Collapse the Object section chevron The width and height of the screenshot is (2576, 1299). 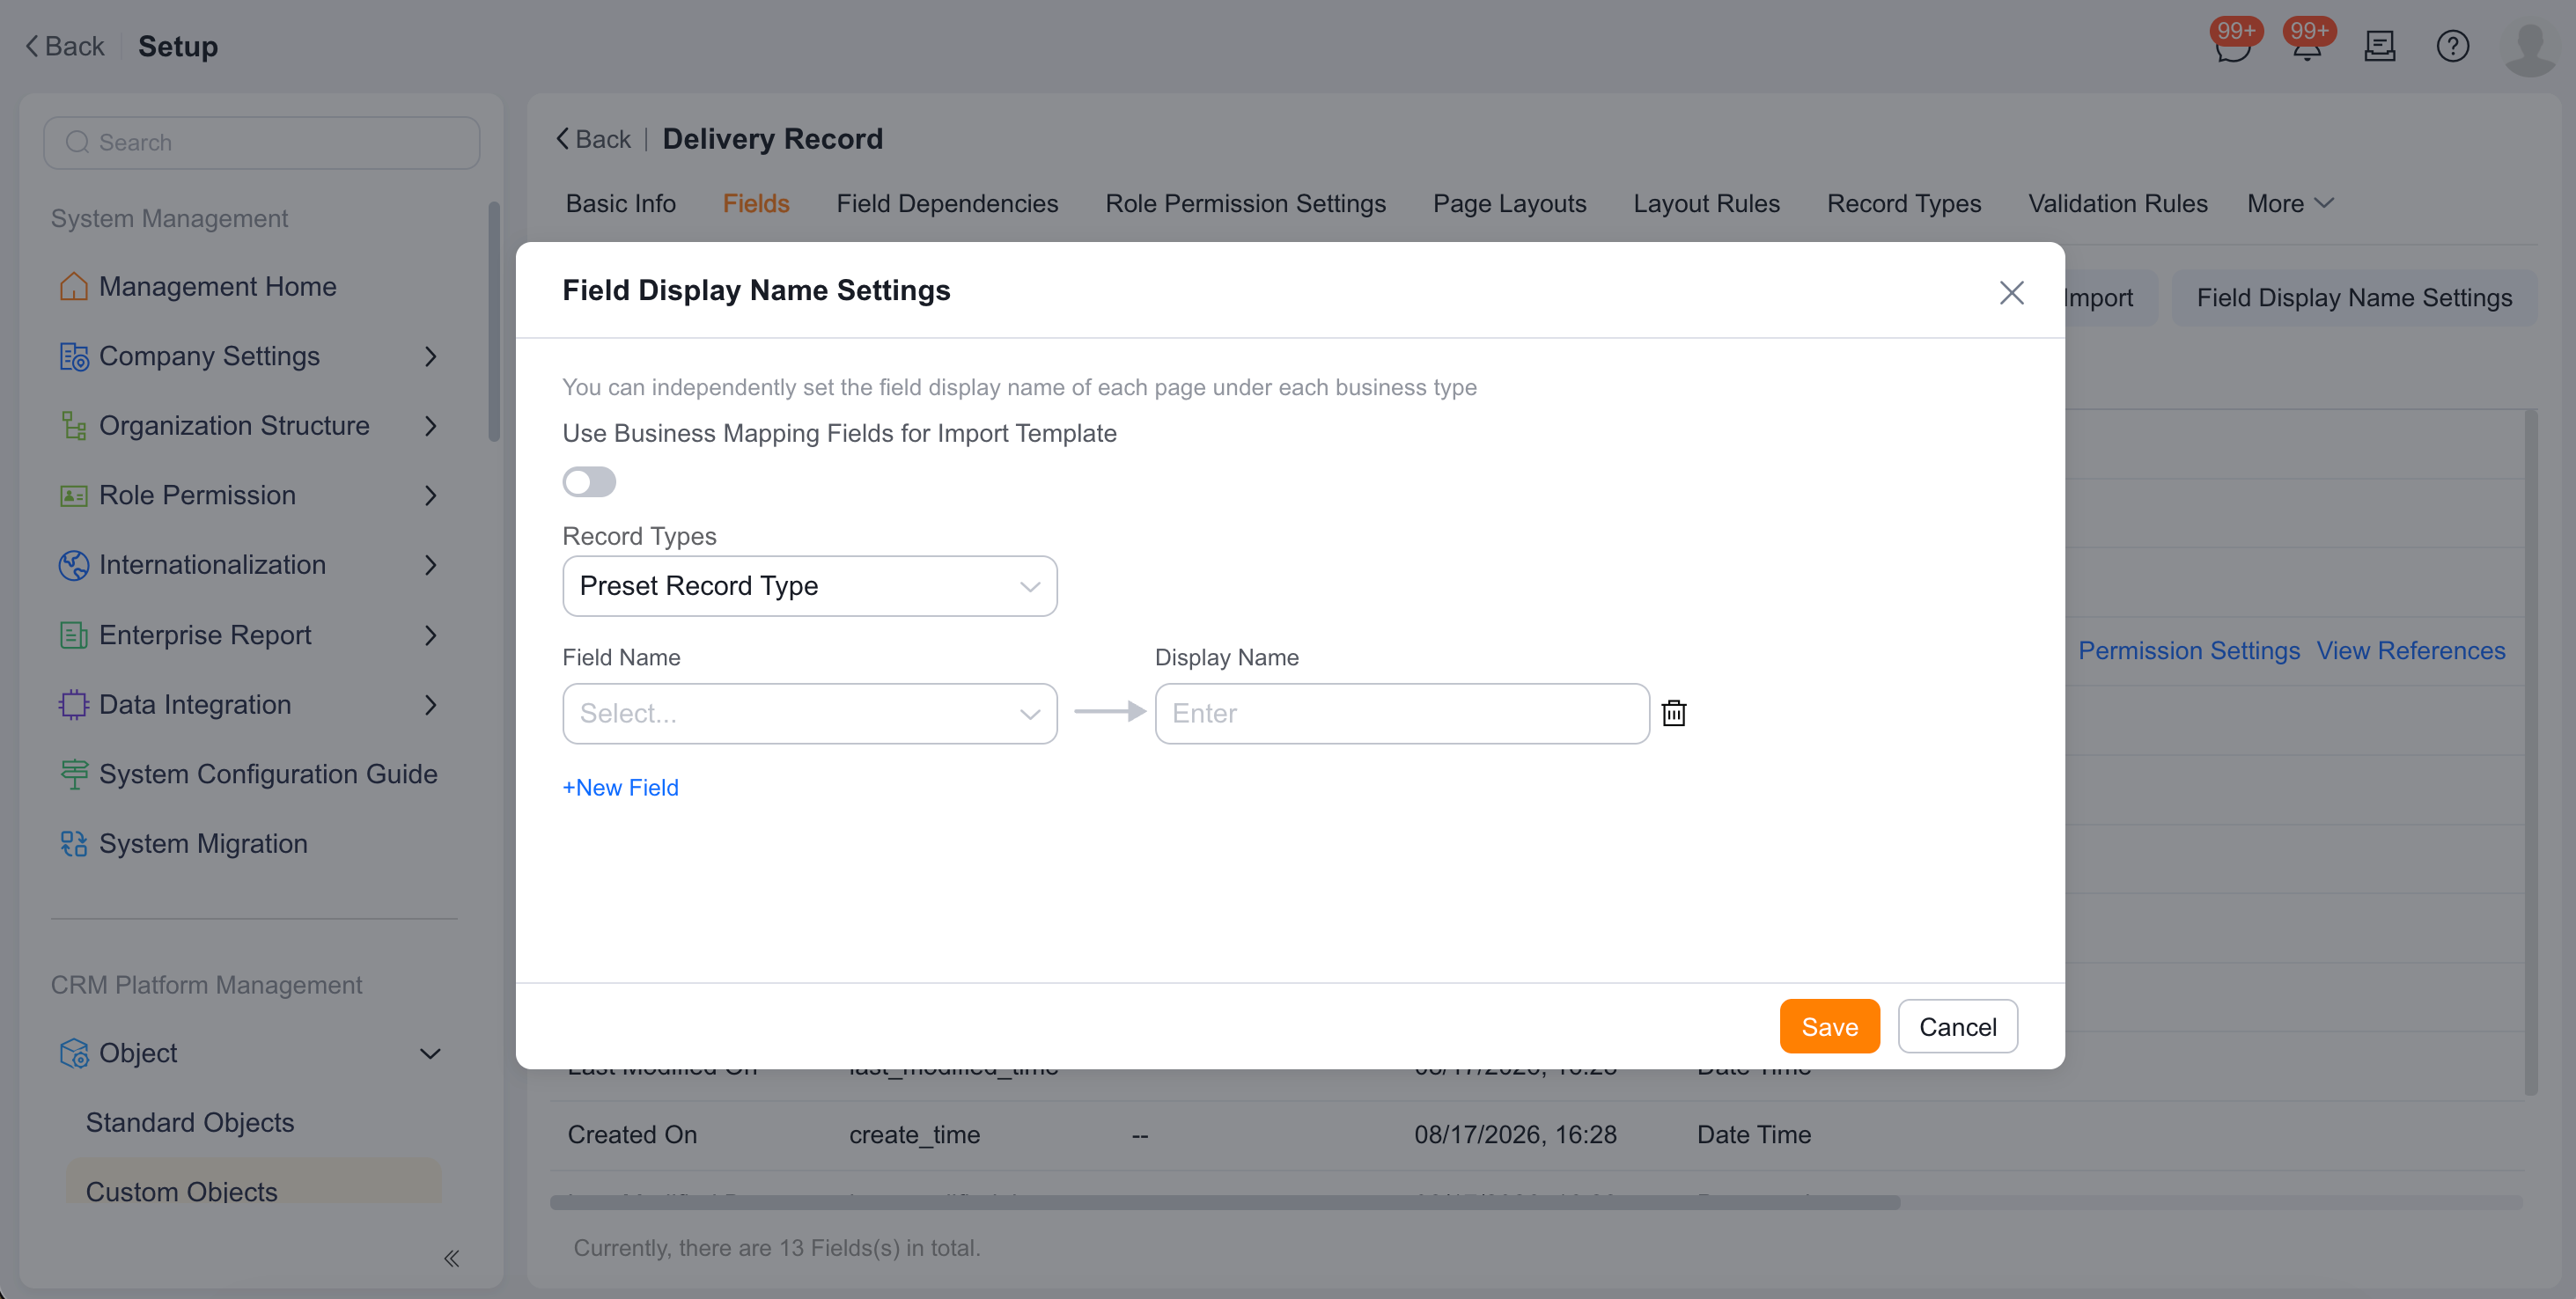click(430, 1053)
